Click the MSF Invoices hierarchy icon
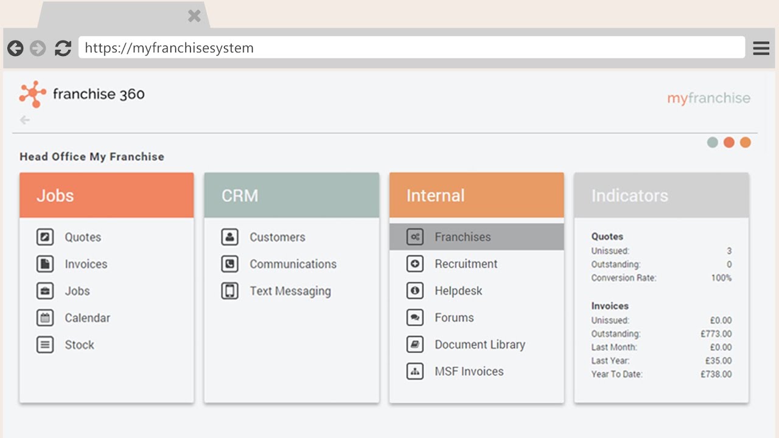This screenshot has width=779, height=438. click(415, 371)
